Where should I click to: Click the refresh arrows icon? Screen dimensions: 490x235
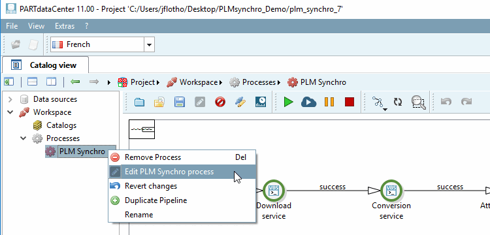point(397,102)
